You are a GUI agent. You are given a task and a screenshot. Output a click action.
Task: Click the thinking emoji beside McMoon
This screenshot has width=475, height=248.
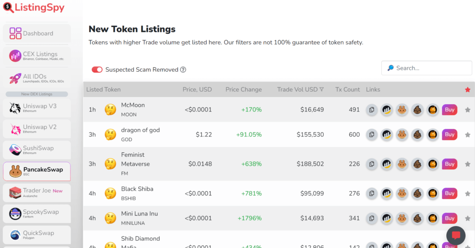pos(110,110)
